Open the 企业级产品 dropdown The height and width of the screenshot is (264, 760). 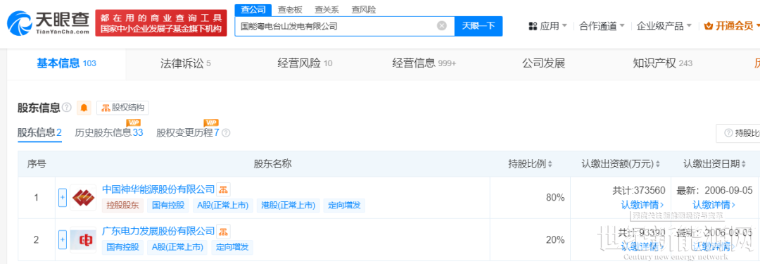664,26
